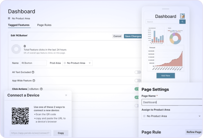Viewport: 203px width, 138px height.
Task: Open the App Wide Feature help icon
Action: (x=34, y=81)
